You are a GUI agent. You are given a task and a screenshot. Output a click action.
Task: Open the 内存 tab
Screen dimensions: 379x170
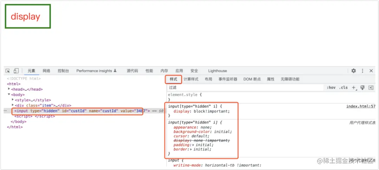(x=164, y=71)
